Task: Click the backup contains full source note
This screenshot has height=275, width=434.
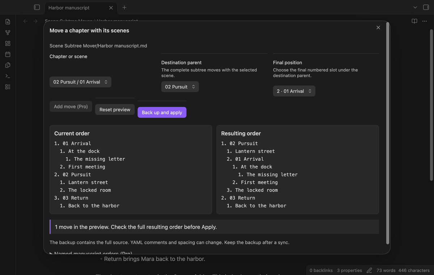Action: pos(169,242)
